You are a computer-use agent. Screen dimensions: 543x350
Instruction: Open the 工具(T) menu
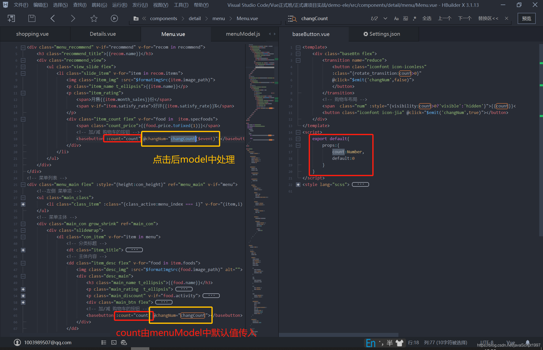click(181, 5)
